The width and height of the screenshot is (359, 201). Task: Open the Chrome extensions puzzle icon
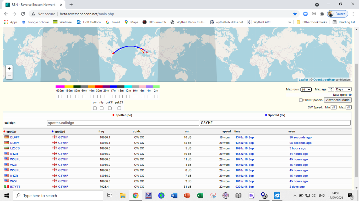point(322,14)
